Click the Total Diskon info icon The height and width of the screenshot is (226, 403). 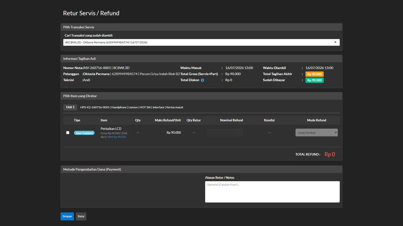(x=202, y=80)
